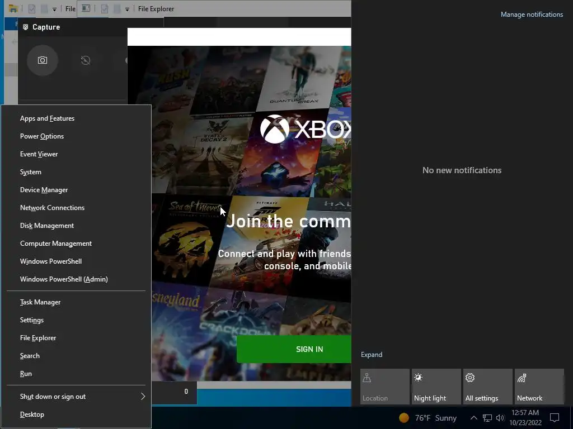Open Power Options
The height and width of the screenshot is (429, 573).
[76, 136]
